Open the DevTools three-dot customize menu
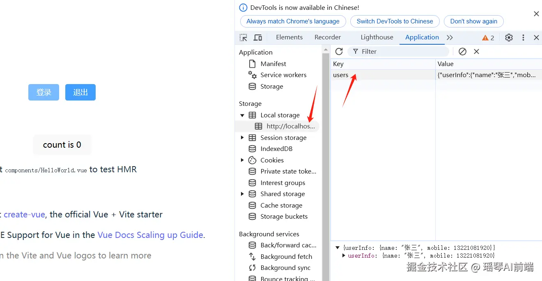This screenshot has width=542, height=281. (523, 37)
